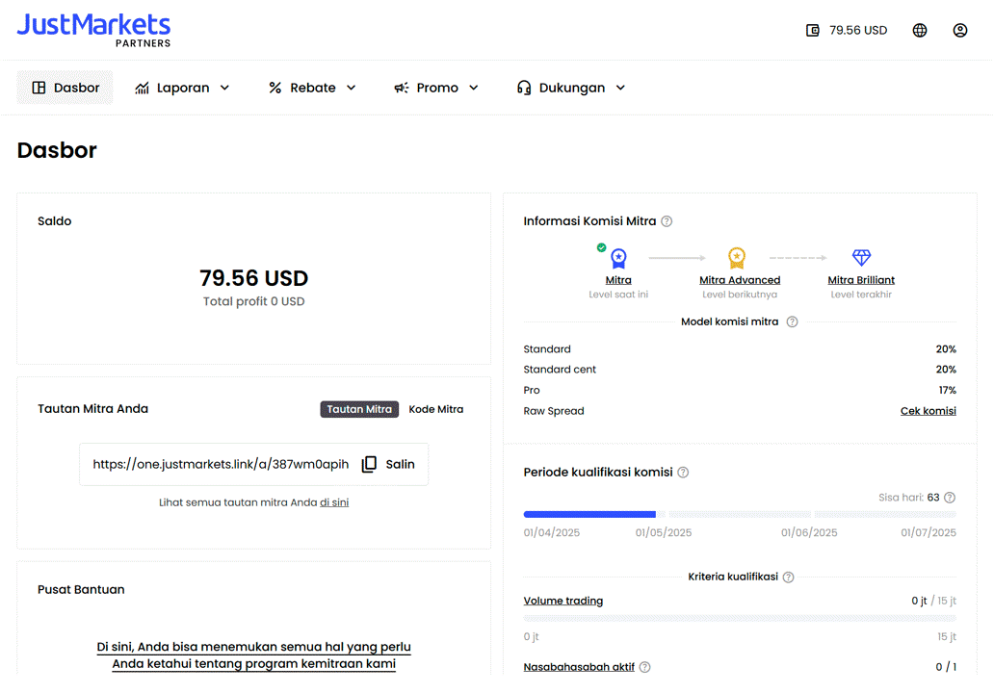
Task: Open the Nasabahasabah aktif link
Action: (x=579, y=667)
